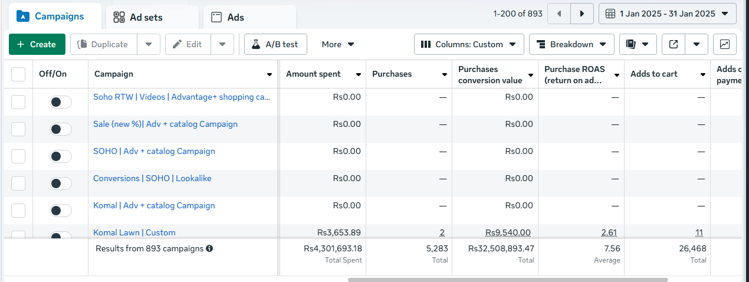Tick the select-all campaigns checkbox

pyautogui.click(x=18, y=74)
